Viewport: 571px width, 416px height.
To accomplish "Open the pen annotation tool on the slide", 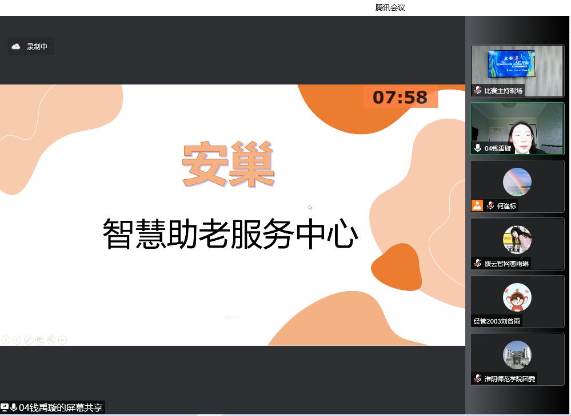I will pos(29,340).
